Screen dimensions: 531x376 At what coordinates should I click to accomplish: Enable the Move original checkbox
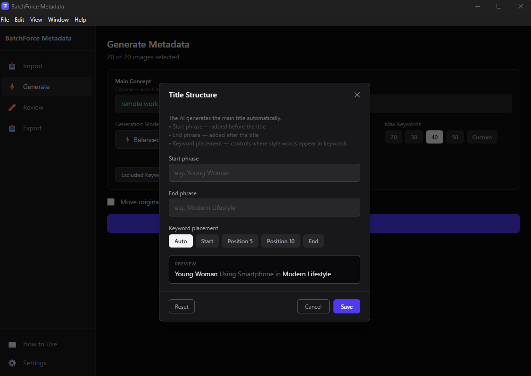pos(111,201)
